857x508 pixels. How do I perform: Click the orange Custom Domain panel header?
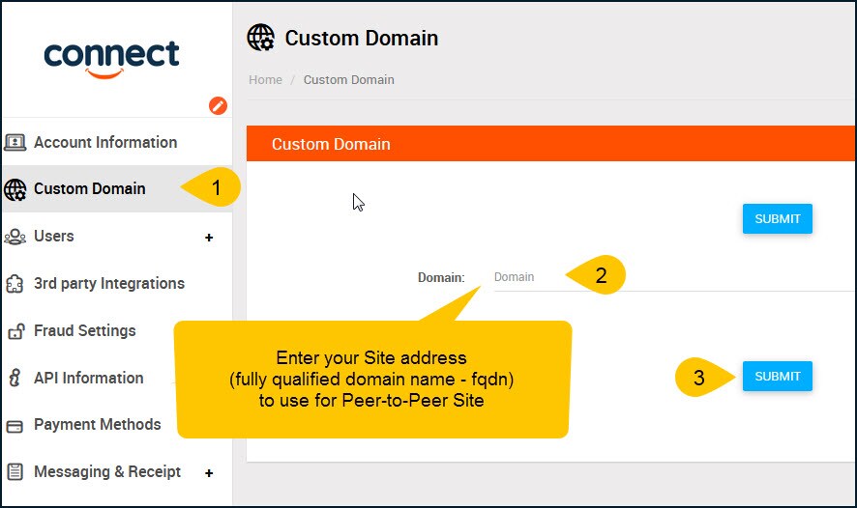[550, 144]
